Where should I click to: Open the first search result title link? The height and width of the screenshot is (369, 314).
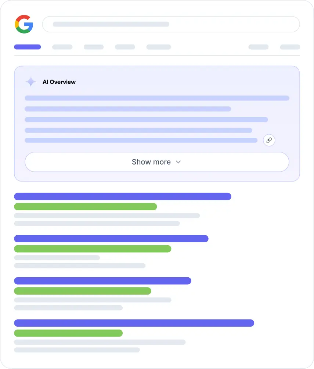tap(123, 196)
